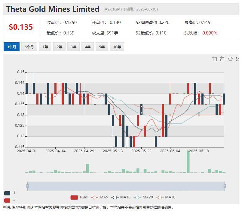Click the 2025-06-04 x-axis date label
242x217 pixels.
tap(170, 151)
